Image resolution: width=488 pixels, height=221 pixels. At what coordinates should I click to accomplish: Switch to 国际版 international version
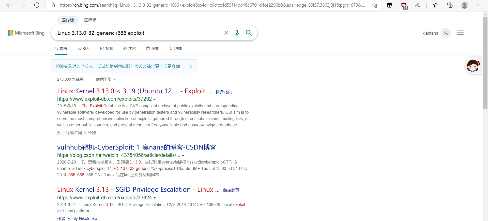click(90, 20)
